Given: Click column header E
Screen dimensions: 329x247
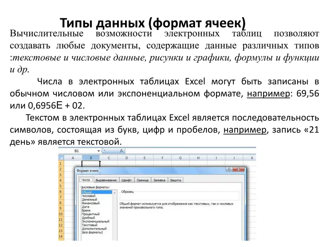Looking at the screenshot, I should pos(144,158).
